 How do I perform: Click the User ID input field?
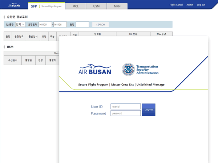(126, 106)
